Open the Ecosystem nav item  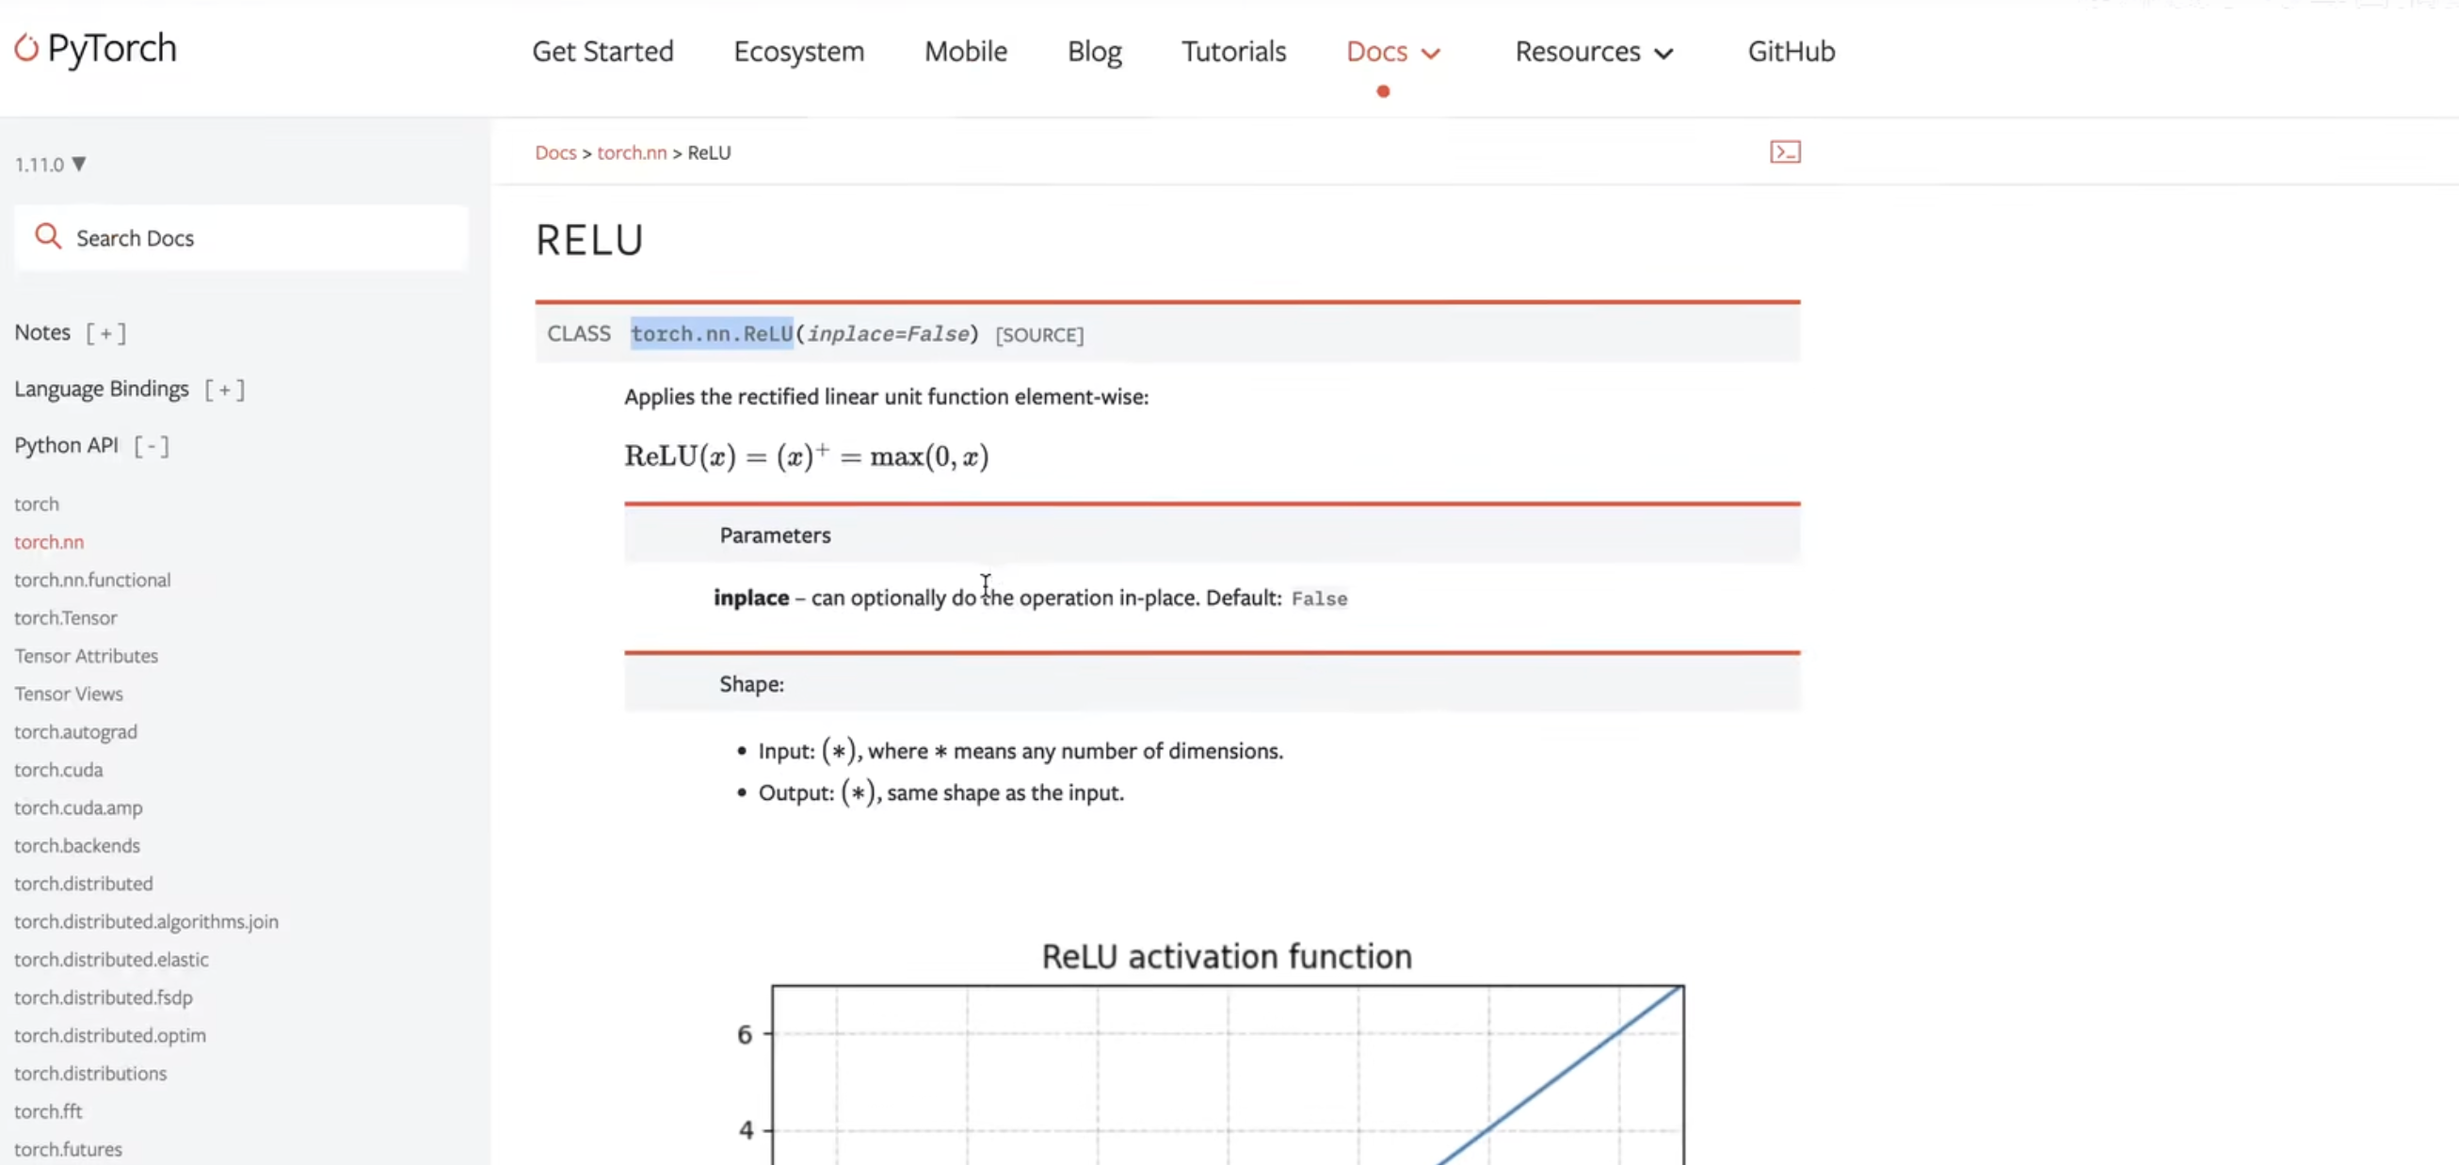point(798,52)
